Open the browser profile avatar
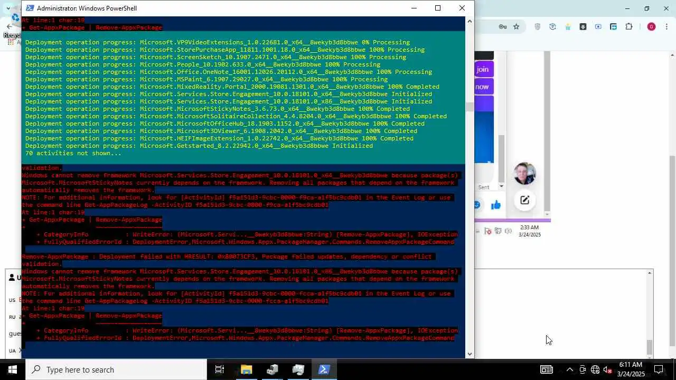676x380 pixels. pos(651,26)
